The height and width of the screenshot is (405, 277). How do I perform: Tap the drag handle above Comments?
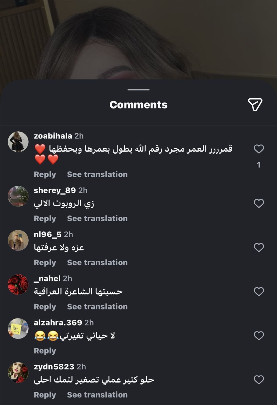click(x=139, y=90)
